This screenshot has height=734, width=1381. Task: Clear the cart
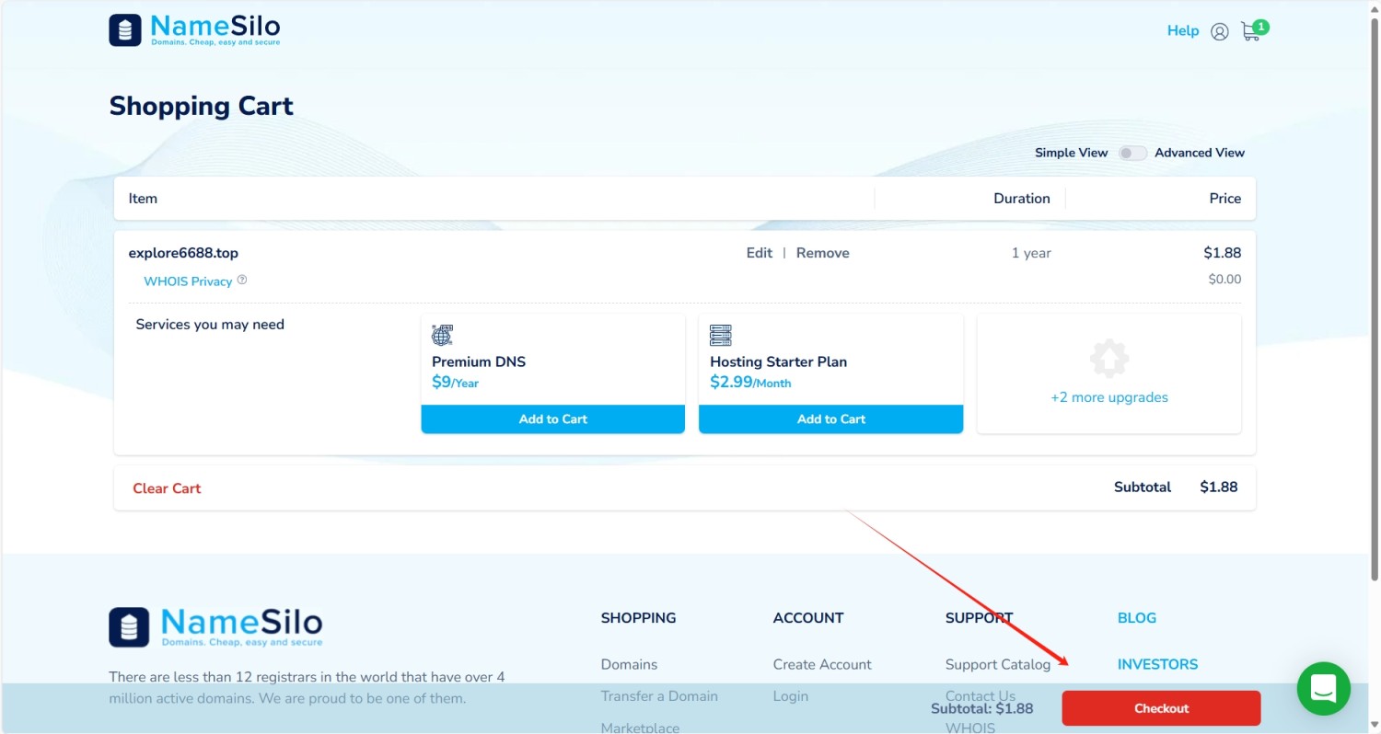click(167, 488)
